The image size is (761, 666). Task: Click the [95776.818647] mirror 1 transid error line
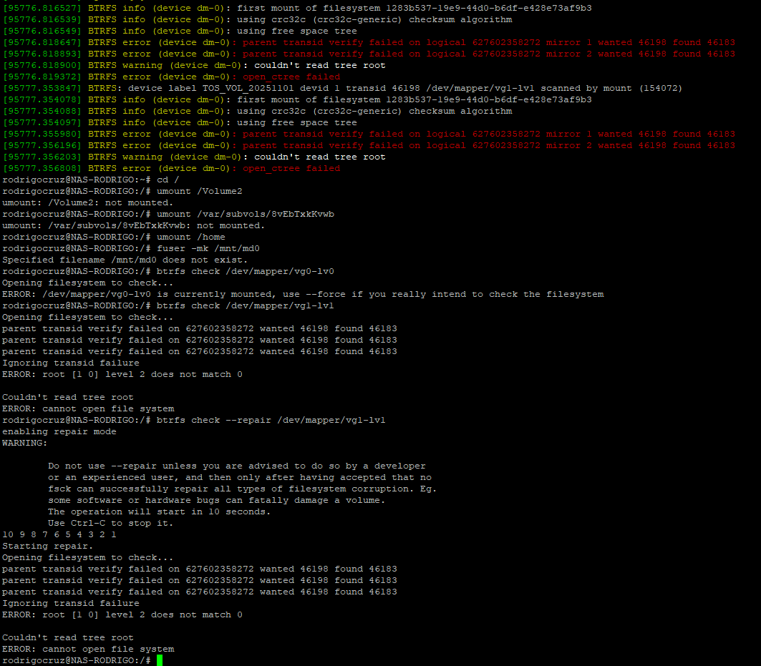369,43
